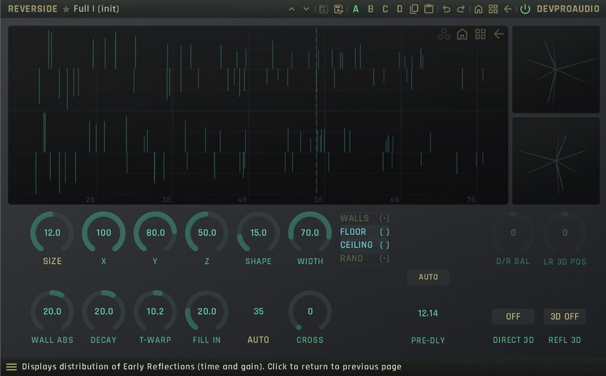The height and width of the screenshot is (376, 606).
Task: Toggle plugin power bypass button
Action: (x=525, y=9)
